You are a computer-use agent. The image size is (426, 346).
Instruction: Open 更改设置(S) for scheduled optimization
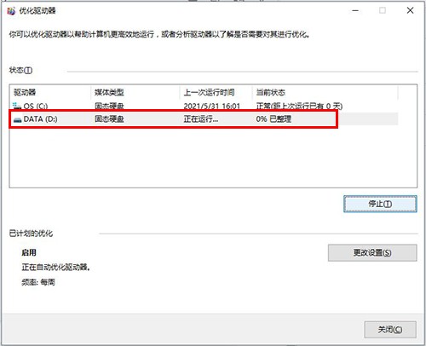(x=372, y=252)
